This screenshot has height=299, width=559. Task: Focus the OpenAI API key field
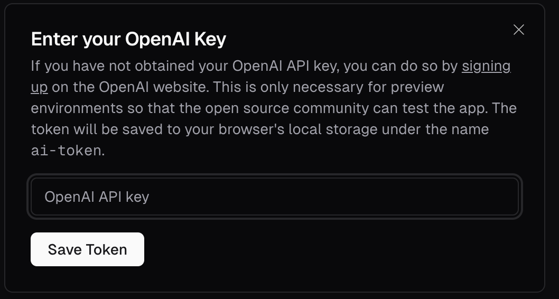[275, 197]
